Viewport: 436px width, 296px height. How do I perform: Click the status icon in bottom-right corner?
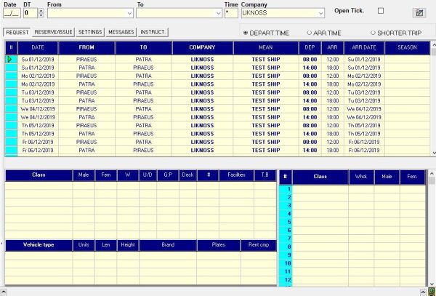coord(431,292)
